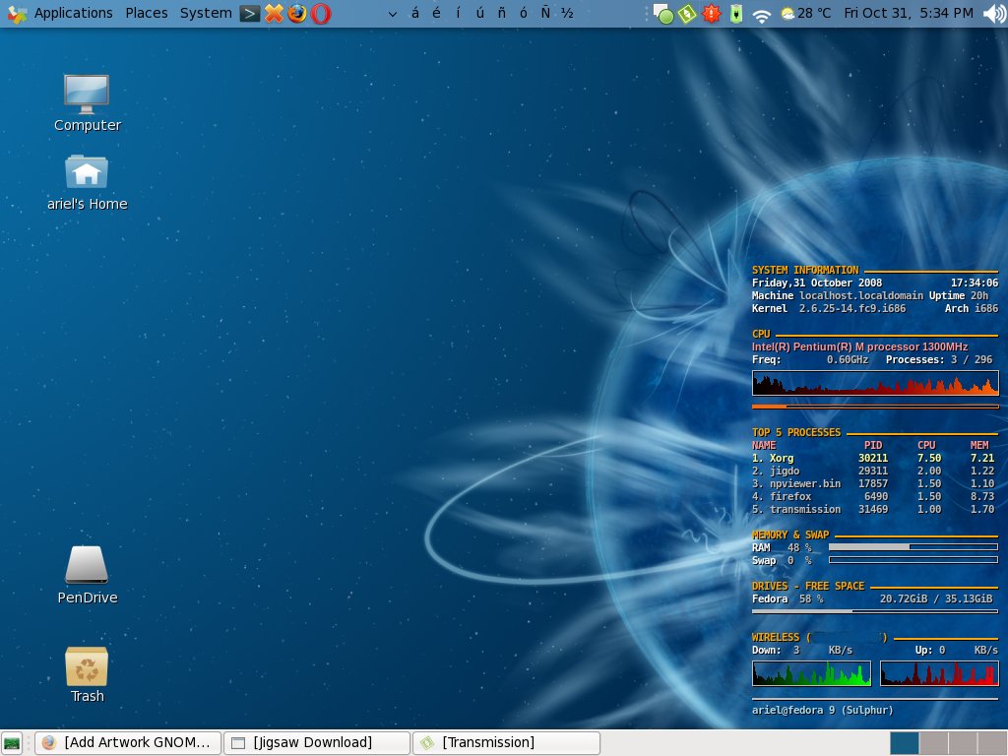This screenshot has height=756, width=1008.
Task: Restore the Transmission taskbar window
Action: coord(506,742)
